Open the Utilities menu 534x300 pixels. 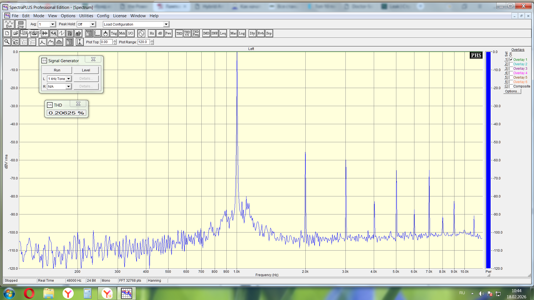tap(86, 16)
